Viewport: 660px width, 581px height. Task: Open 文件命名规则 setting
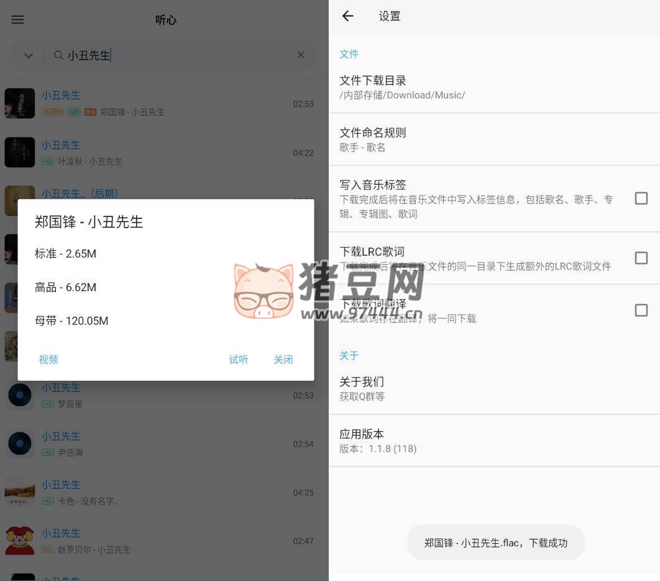tap(494, 139)
